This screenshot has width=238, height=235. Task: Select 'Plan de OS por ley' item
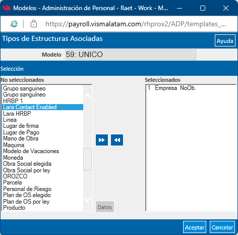click(43, 202)
